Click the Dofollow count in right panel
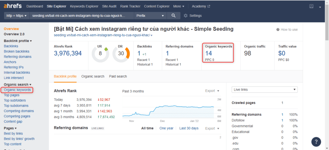The height and width of the screenshot is (150, 329). (x=283, y=120)
